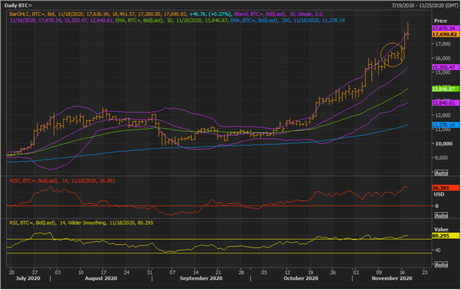Click the 17,000 price axis label
Image resolution: width=461 pixels, height=290 pixels.
[x=442, y=44]
